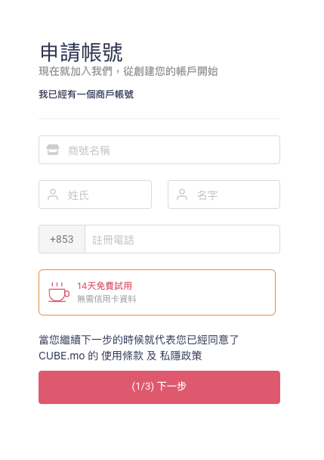Click the person icon beside 名字
Viewport: 324px width, 460px height.
[182, 194]
